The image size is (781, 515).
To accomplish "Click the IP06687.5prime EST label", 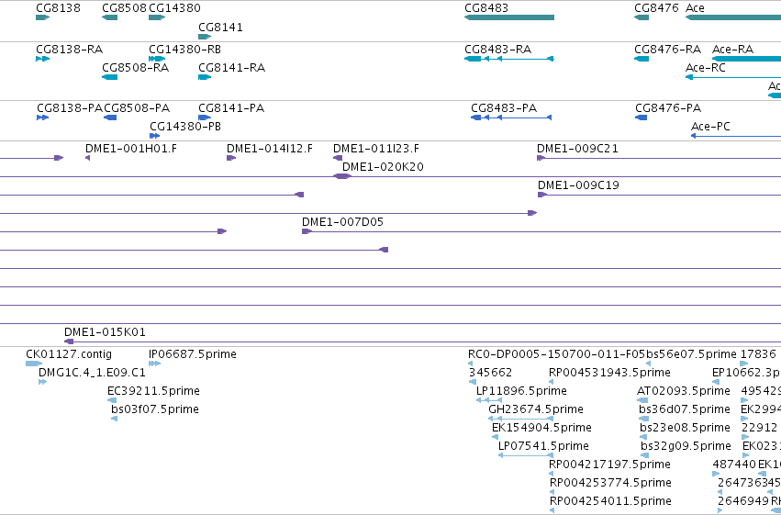I will [x=192, y=354].
